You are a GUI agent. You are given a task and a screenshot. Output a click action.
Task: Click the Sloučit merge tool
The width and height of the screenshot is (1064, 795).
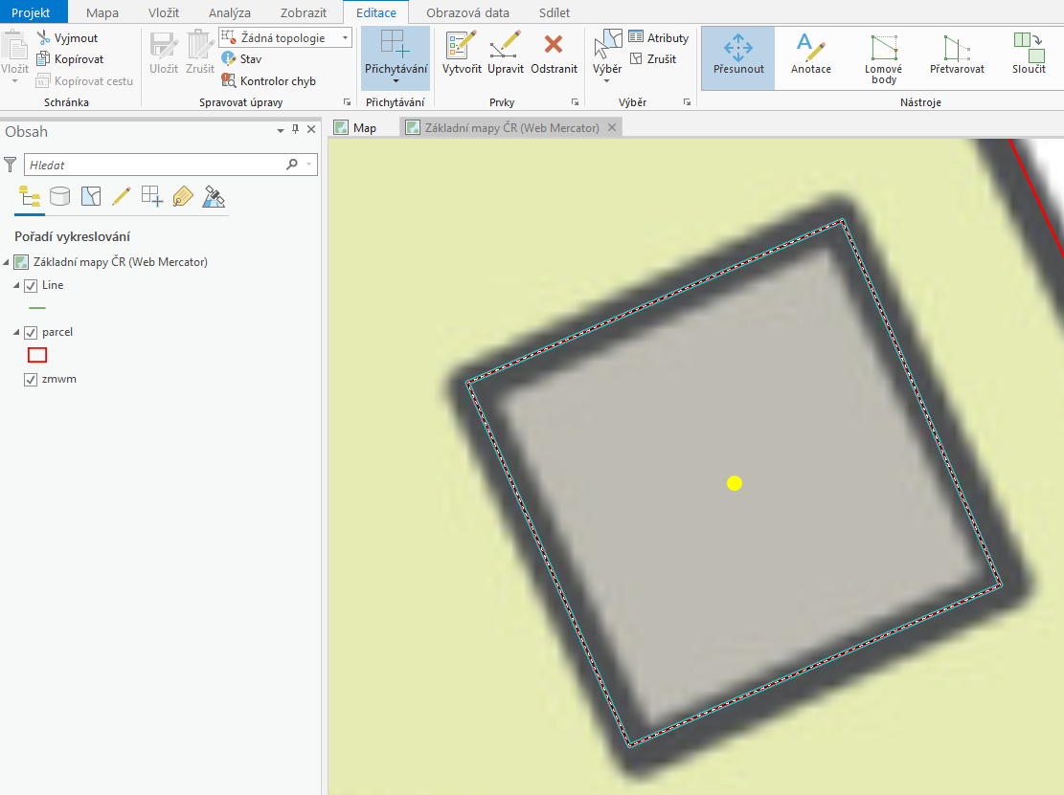pos(1029,55)
